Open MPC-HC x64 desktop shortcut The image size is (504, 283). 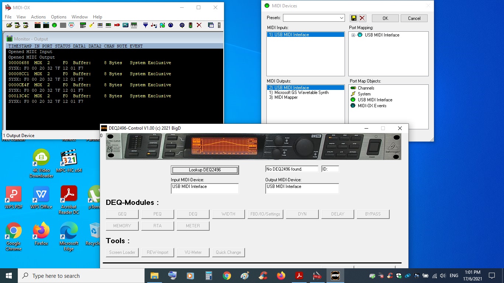click(x=69, y=161)
